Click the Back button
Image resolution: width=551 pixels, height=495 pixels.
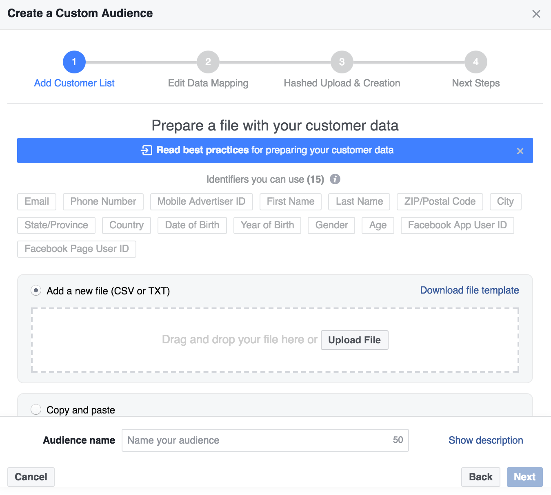point(481,477)
